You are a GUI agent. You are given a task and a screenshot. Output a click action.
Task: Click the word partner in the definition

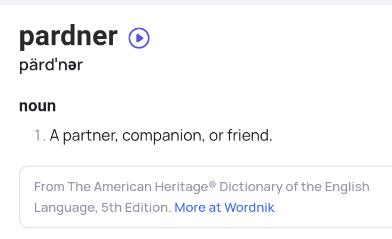pyautogui.click(x=90, y=136)
